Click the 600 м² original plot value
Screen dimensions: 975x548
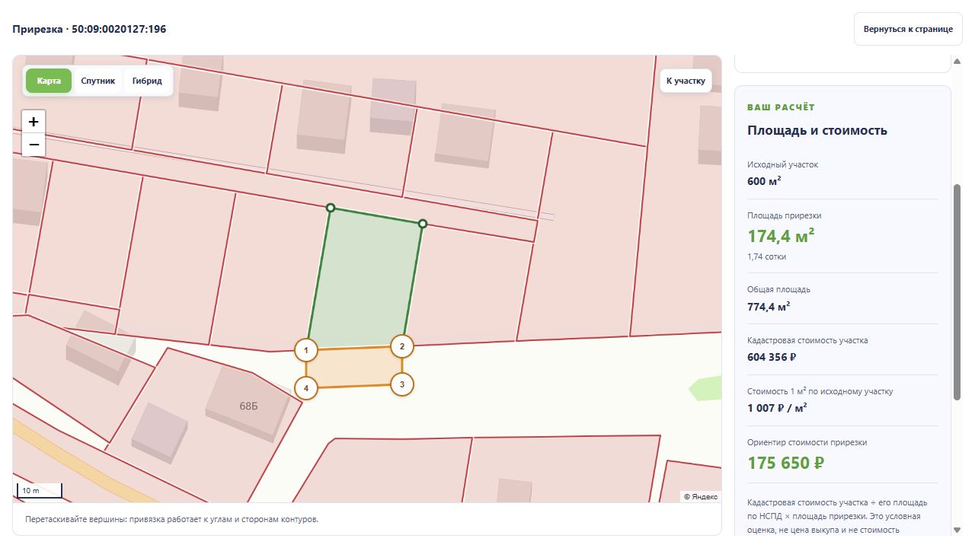click(x=764, y=181)
